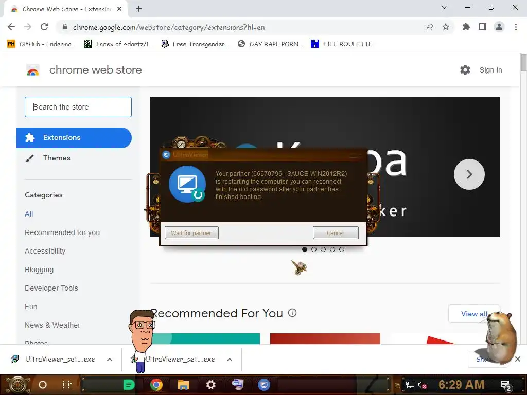This screenshot has height=395, width=527.
Task: Open Settings gear on taskbar
Action: pyautogui.click(x=210, y=385)
